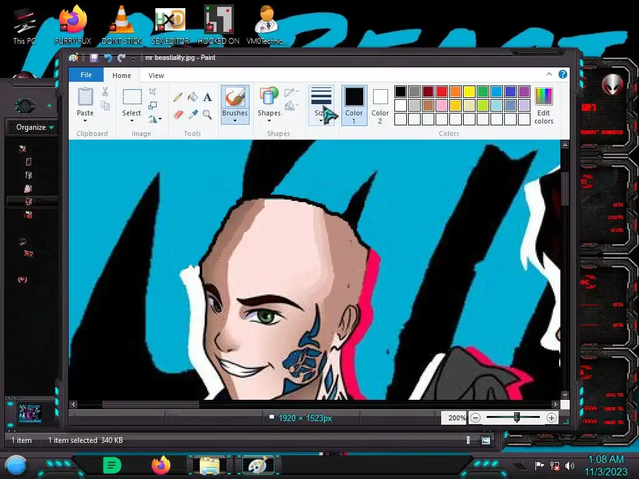The width and height of the screenshot is (639, 479).
Task: Pick the black color swatch
Action: coord(400,92)
